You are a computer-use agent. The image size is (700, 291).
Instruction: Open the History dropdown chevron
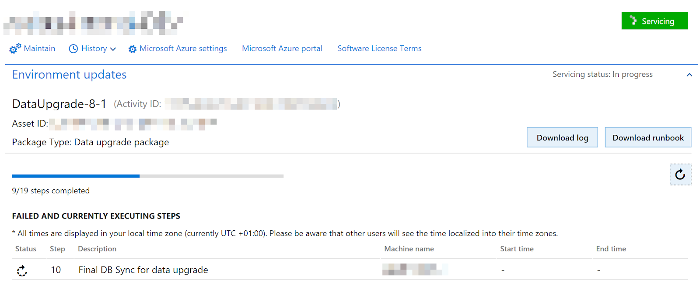113,49
